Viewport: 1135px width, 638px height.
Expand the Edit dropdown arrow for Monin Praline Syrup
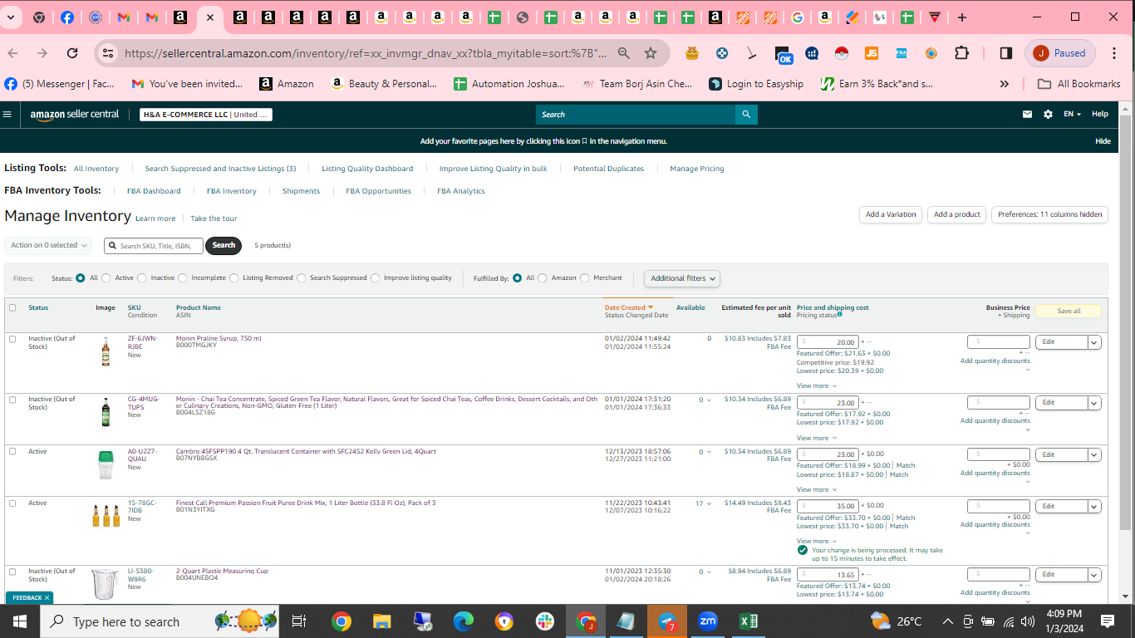1094,342
